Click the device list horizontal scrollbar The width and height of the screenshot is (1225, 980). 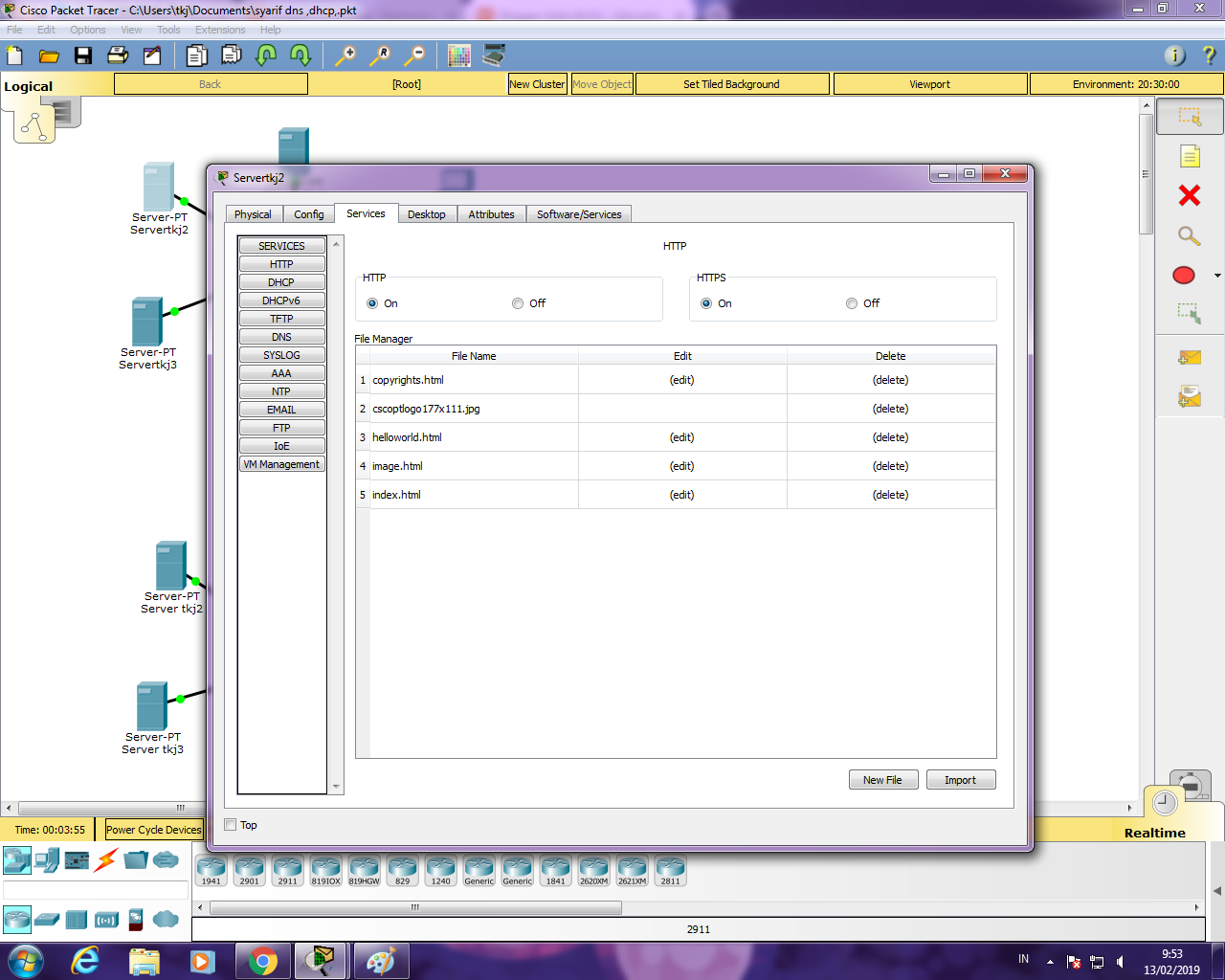pos(415,907)
